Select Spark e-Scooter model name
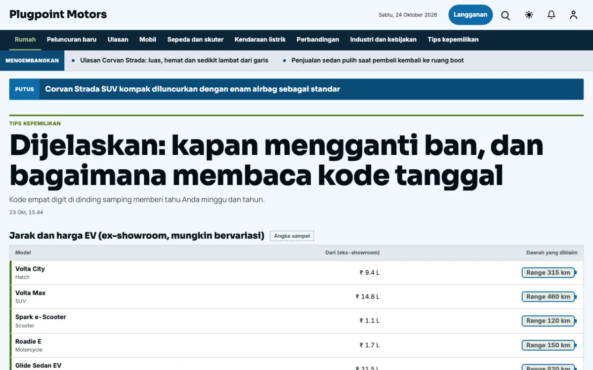 [41, 317]
